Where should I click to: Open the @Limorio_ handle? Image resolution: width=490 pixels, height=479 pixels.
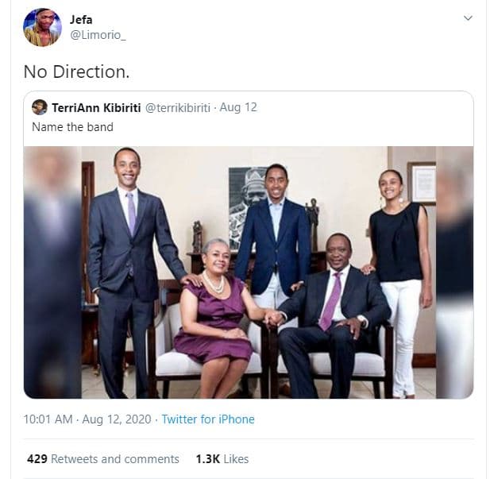(x=98, y=35)
